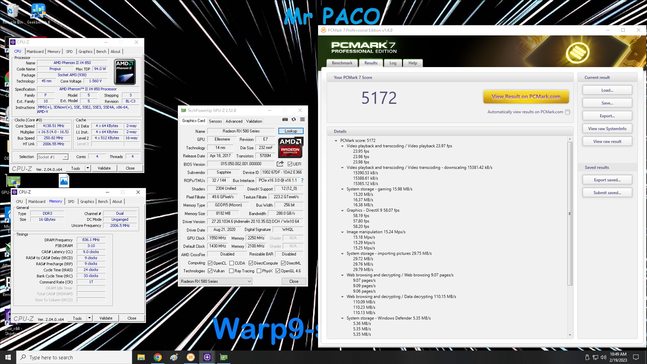
Task: Open Mainboard tab in top CPU-Z window
Action: point(35,52)
